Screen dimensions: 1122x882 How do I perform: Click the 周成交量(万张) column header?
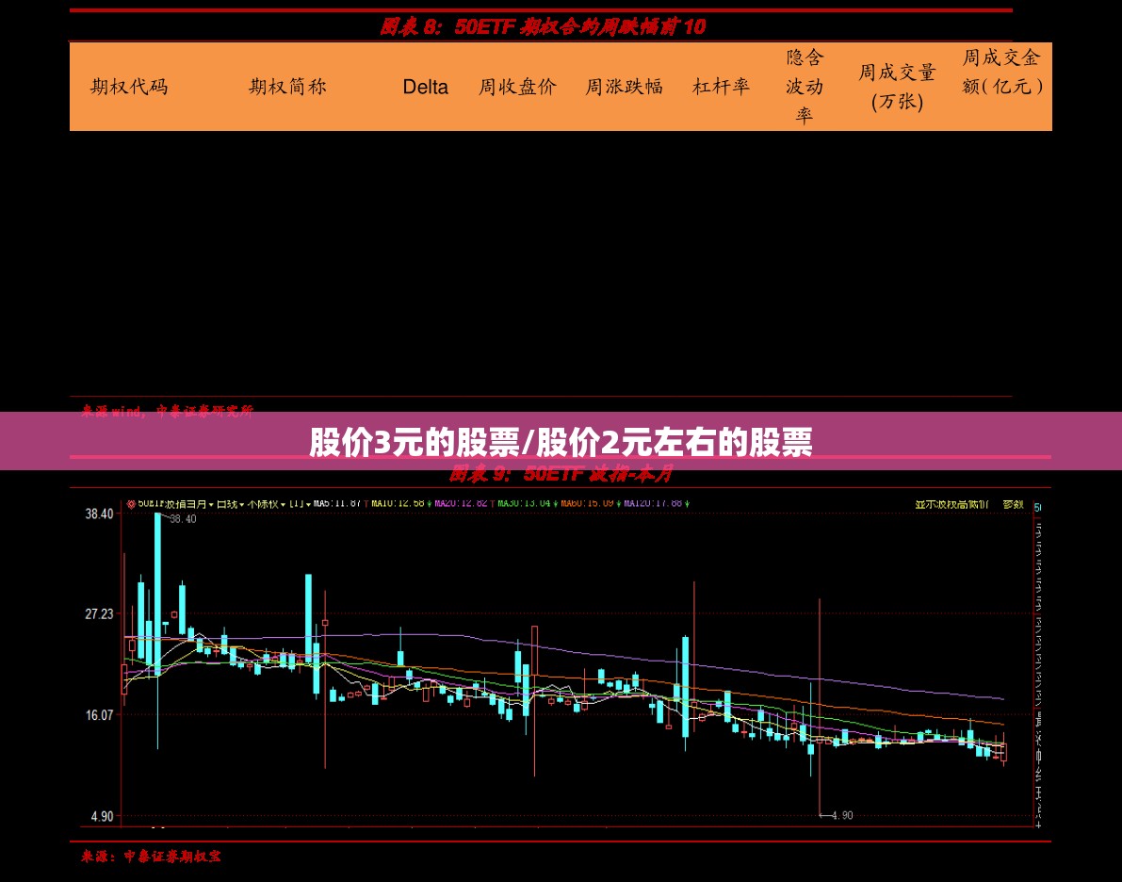tap(897, 87)
